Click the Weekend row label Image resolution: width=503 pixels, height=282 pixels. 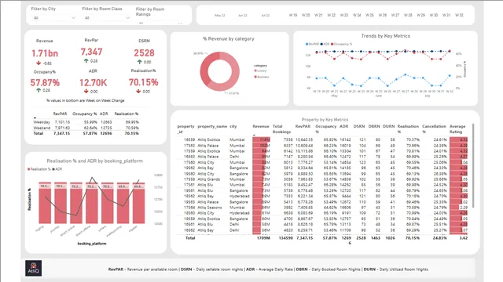(x=42, y=128)
